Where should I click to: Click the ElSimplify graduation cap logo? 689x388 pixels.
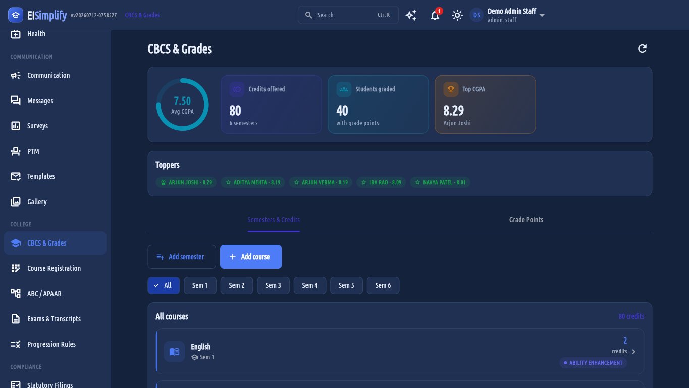(16, 15)
